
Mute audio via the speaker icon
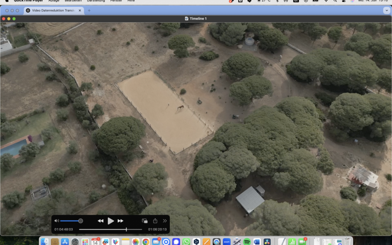point(57,221)
